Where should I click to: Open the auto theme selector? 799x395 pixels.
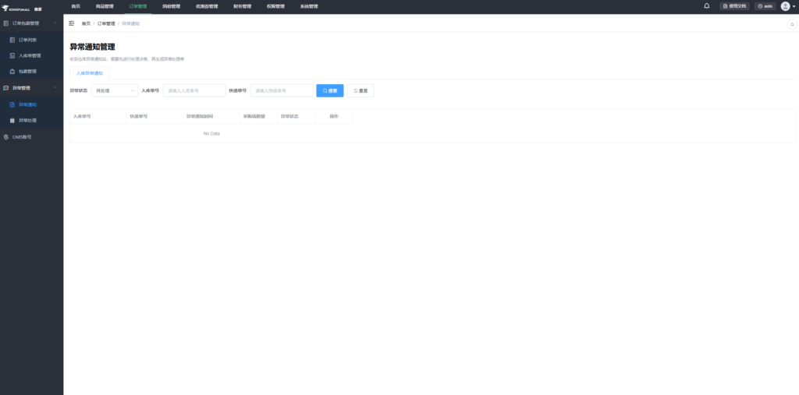click(x=764, y=6)
